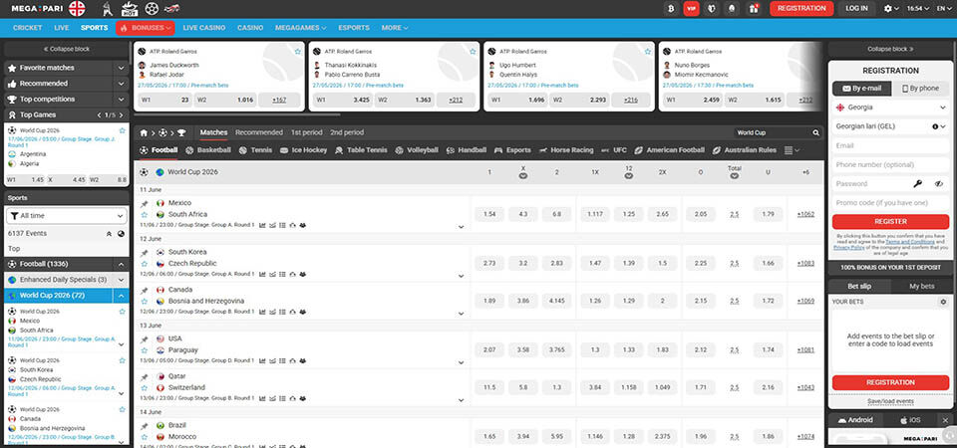Open statistics chart icon for Mexico match

pyautogui.click(x=262, y=225)
